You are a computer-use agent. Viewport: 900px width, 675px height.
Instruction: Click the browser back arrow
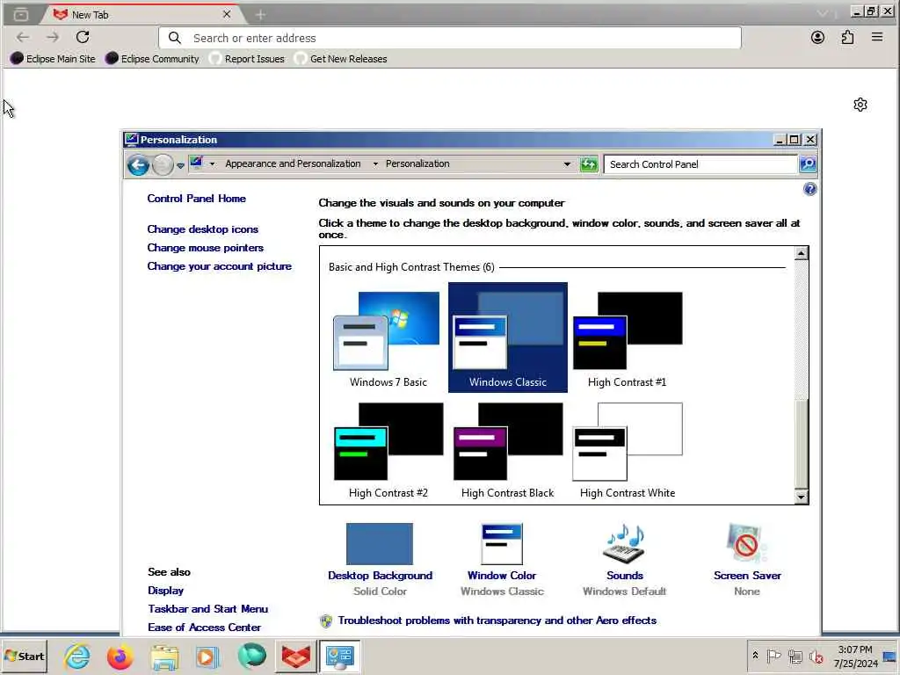tap(23, 37)
